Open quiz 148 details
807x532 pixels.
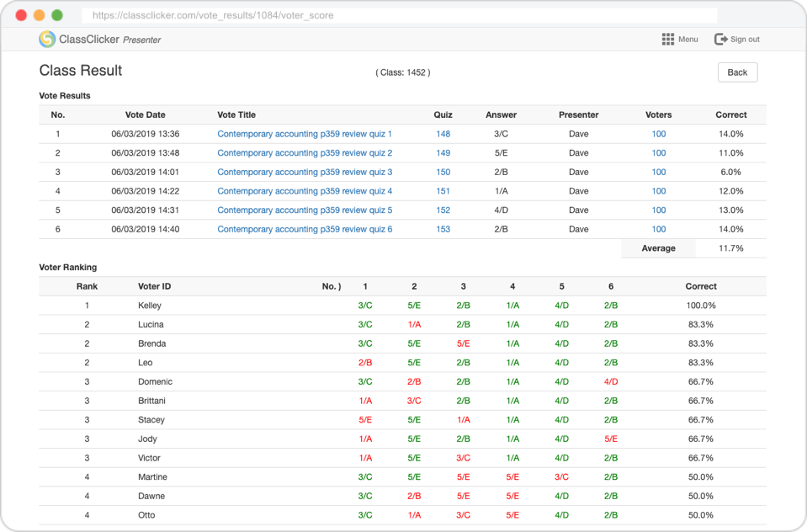click(443, 134)
